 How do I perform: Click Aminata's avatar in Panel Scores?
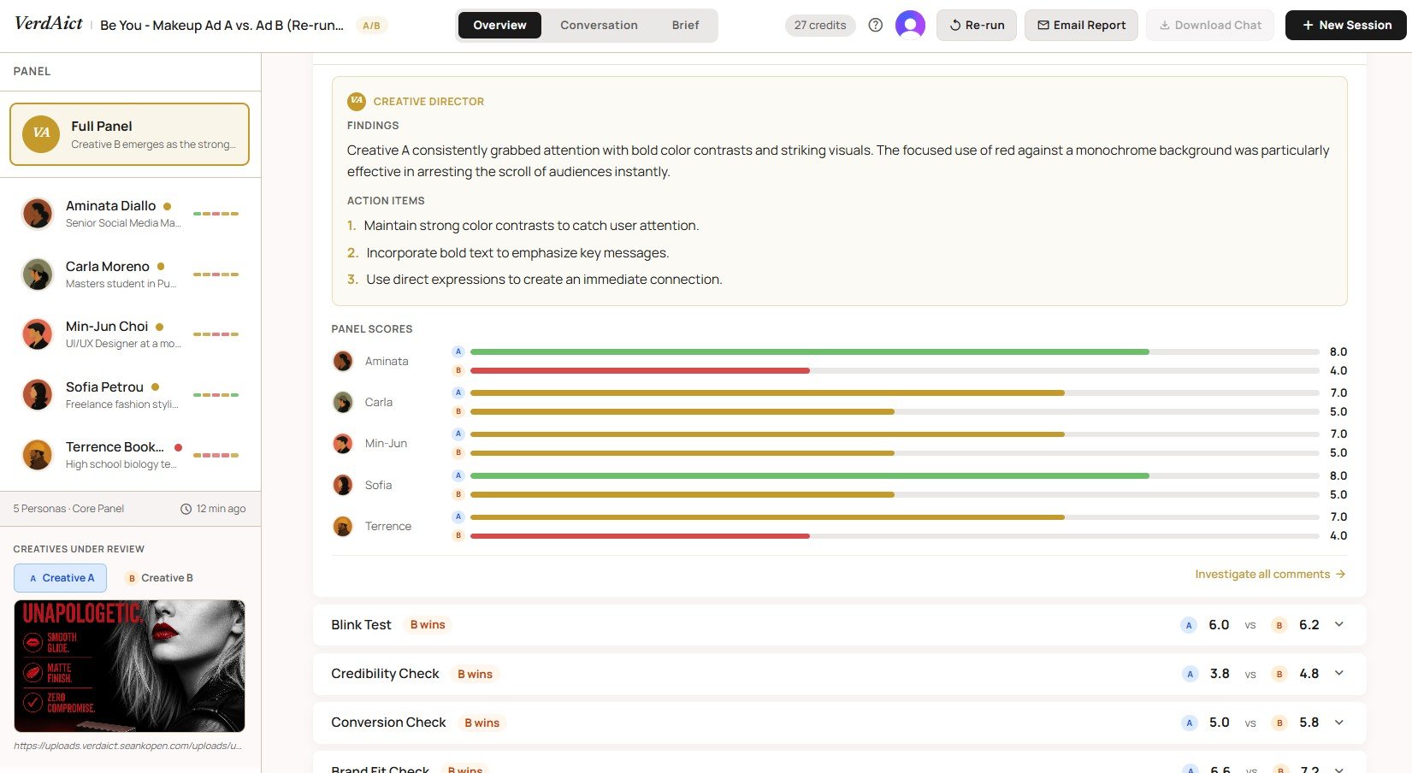coord(343,361)
